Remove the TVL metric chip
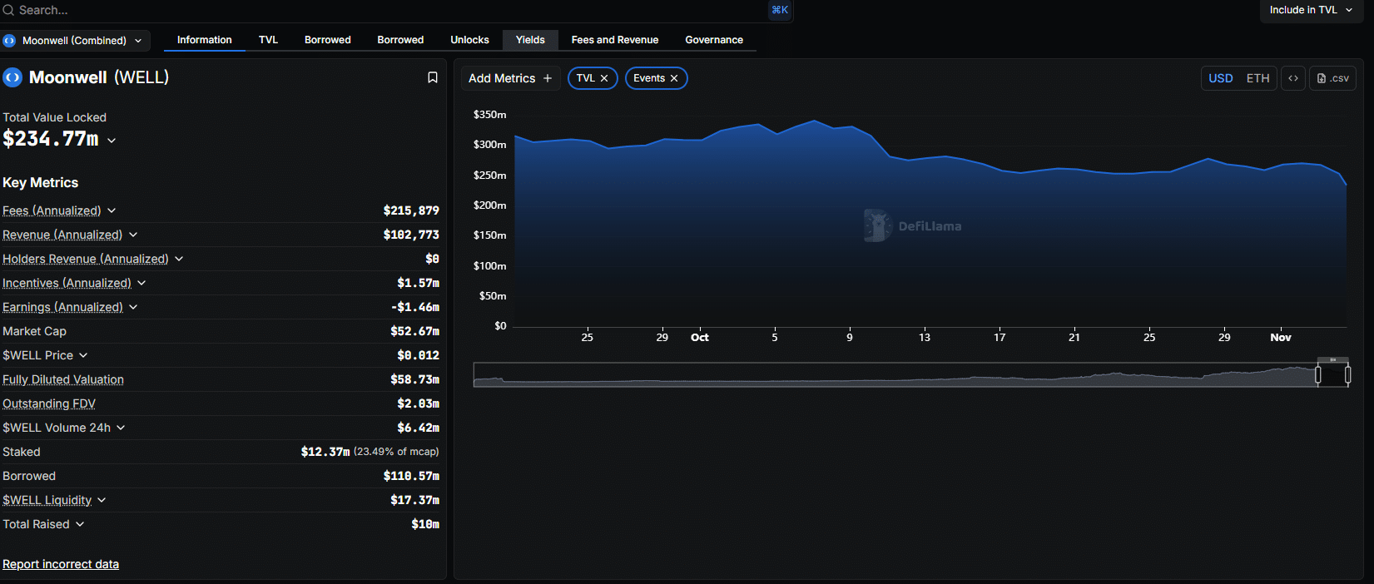This screenshot has height=584, width=1374. coord(604,78)
